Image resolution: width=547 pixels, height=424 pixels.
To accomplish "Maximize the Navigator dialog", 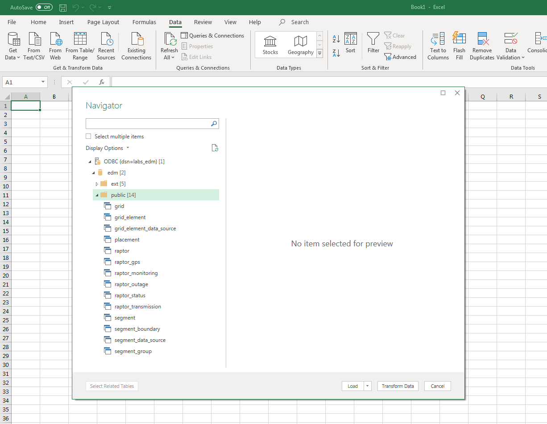I will (x=443, y=93).
